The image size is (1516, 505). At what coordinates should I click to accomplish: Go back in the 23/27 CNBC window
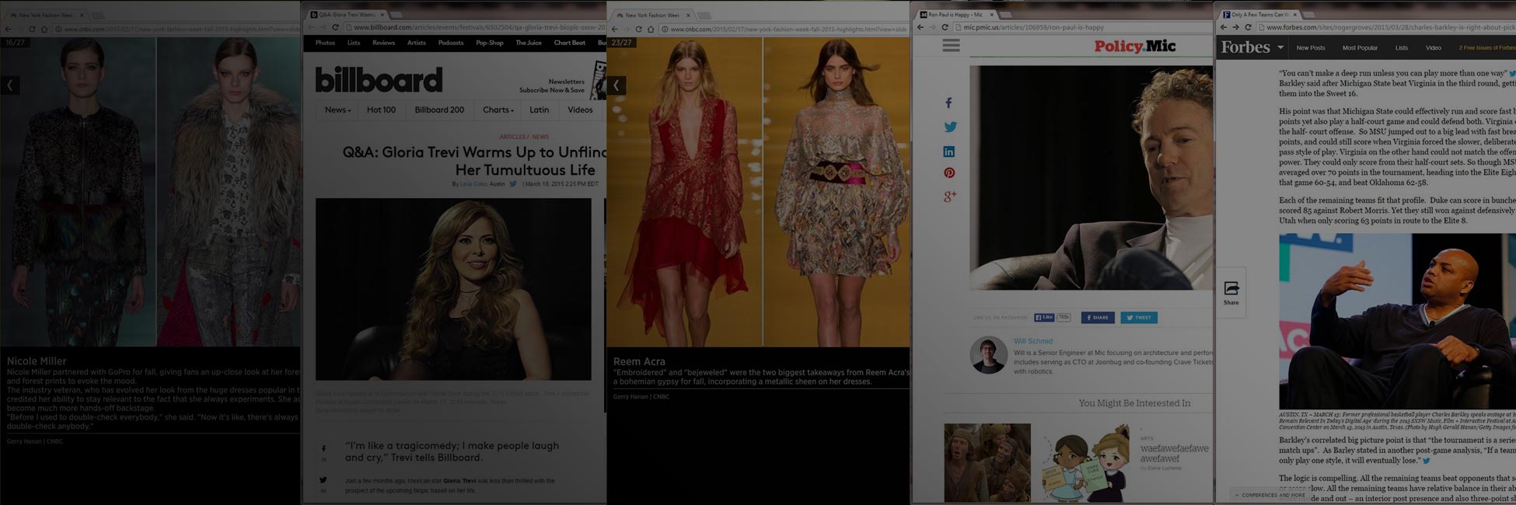click(615, 30)
